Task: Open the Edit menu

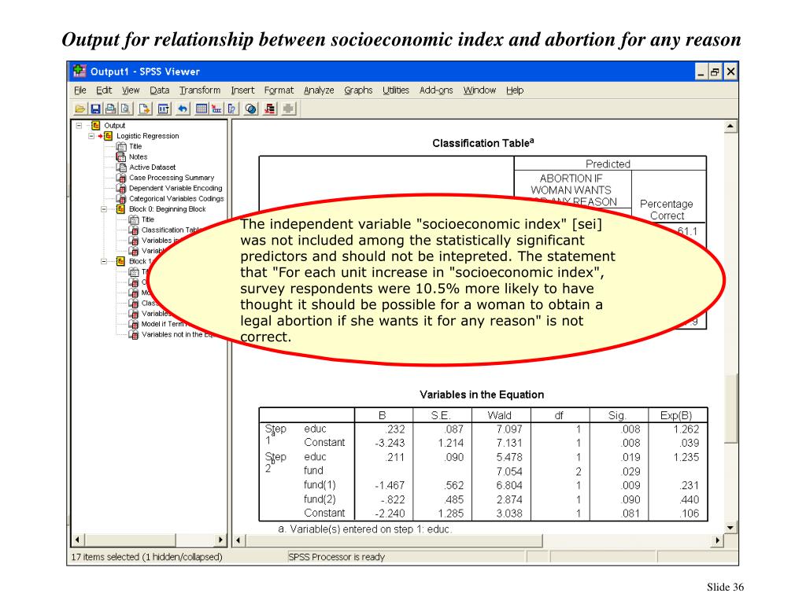Action: (x=104, y=90)
